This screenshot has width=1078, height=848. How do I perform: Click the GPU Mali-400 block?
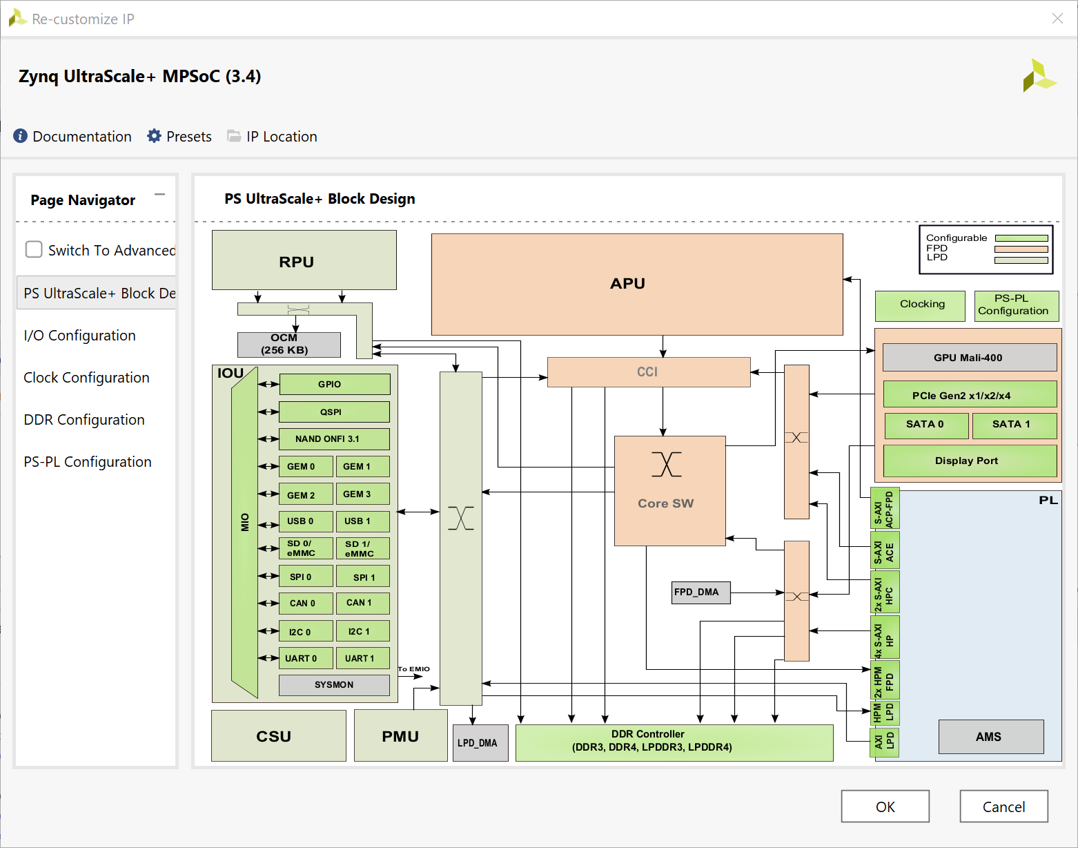[x=970, y=357]
